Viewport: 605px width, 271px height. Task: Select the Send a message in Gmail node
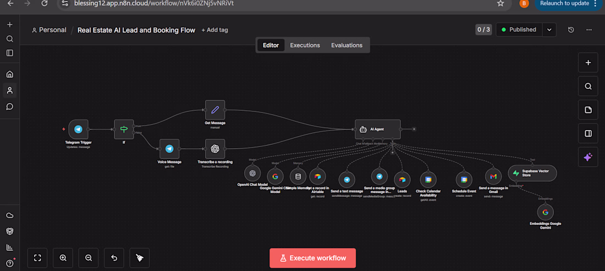click(x=493, y=176)
